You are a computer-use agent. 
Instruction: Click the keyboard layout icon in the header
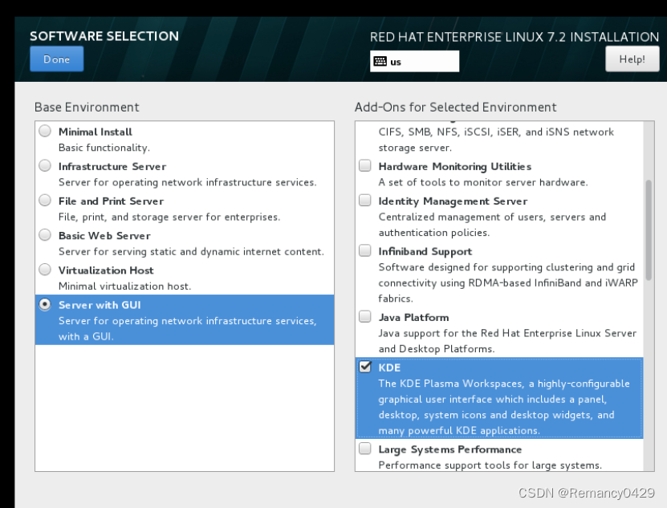click(x=379, y=61)
